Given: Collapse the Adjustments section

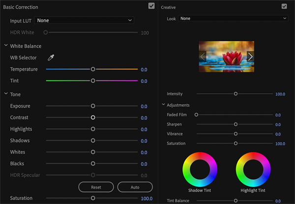Looking at the screenshot, I should (x=163, y=105).
